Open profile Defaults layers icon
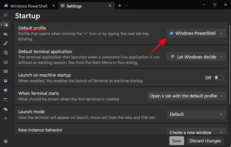Image resolution: width=231 pixels, height=147 pixels. (5, 81)
